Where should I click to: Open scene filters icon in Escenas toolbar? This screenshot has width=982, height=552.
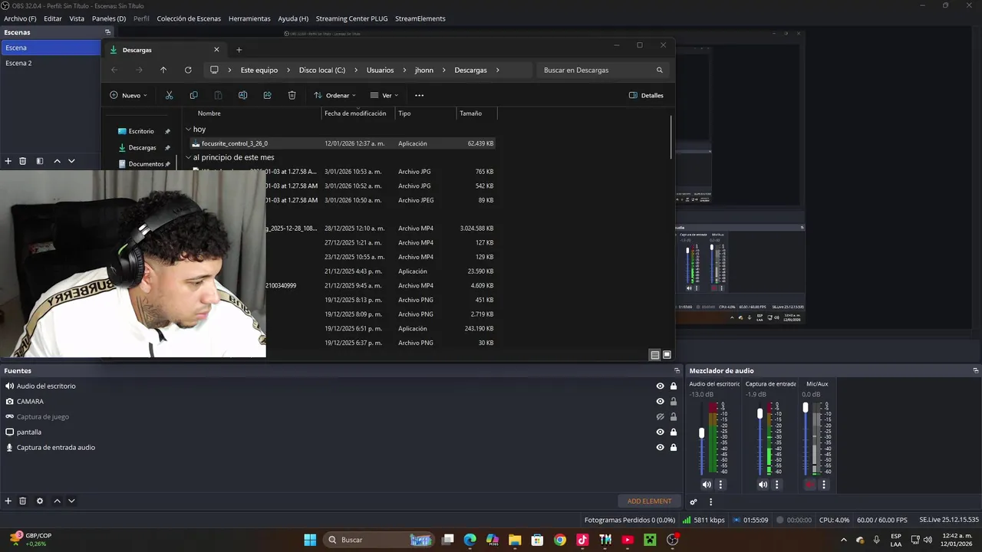coord(40,161)
